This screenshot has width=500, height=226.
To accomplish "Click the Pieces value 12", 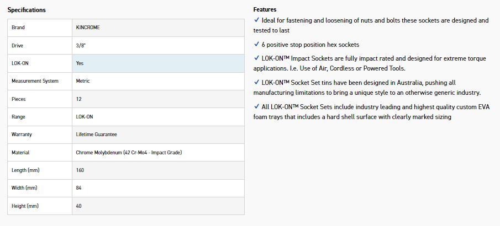I will pos(78,99).
